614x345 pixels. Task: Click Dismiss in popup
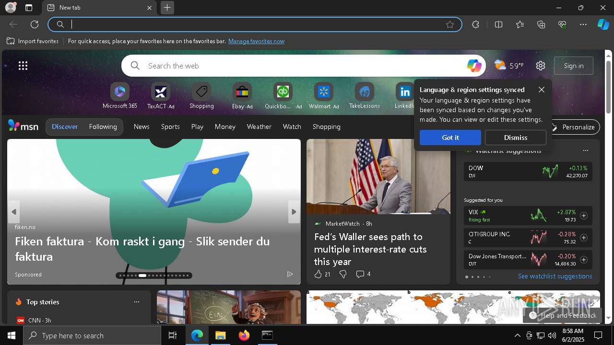pos(516,138)
